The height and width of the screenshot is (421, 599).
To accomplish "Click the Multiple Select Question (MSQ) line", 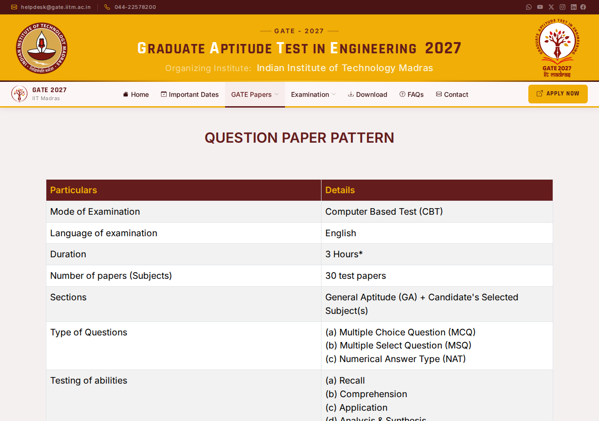I will click(x=398, y=346).
